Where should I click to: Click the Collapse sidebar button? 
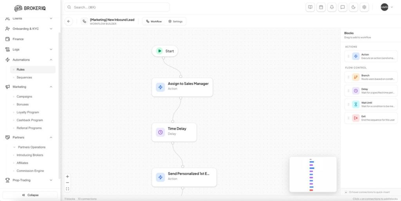coord(30,195)
